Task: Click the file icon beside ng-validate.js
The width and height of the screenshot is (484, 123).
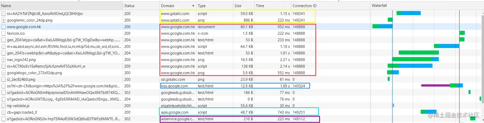Action: pyautogui.click(x=4, y=105)
